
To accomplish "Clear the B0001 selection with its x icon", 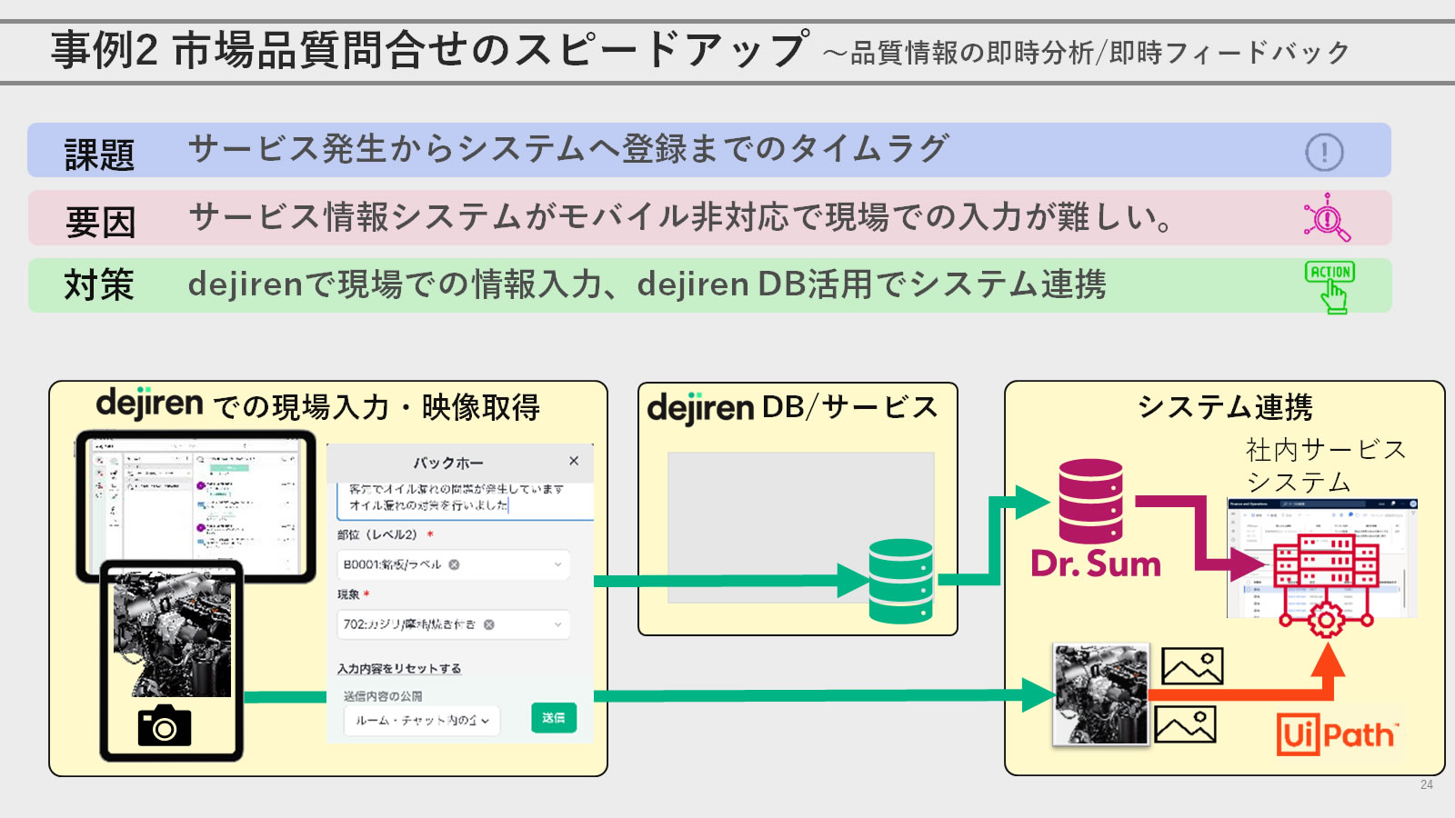I will tap(454, 564).
